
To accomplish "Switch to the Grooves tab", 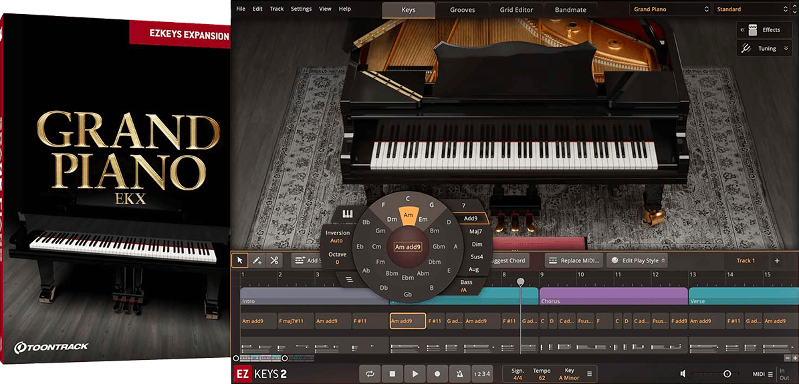I will [x=462, y=9].
